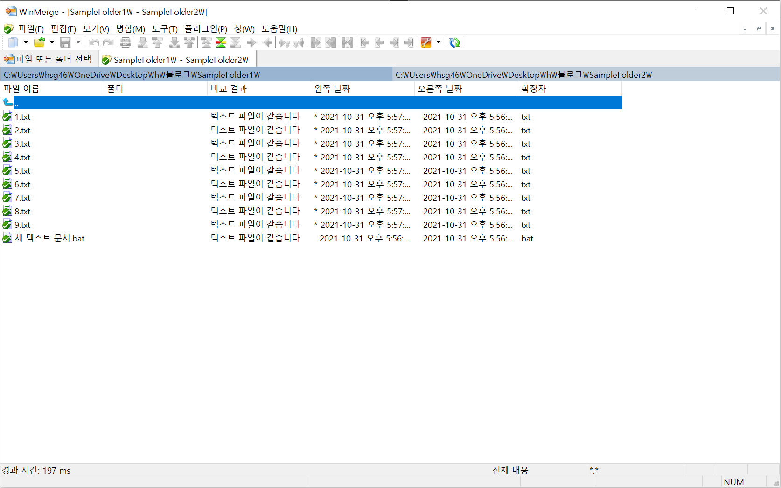Open the Options wrench icon
781x488 pixels.
(426, 42)
